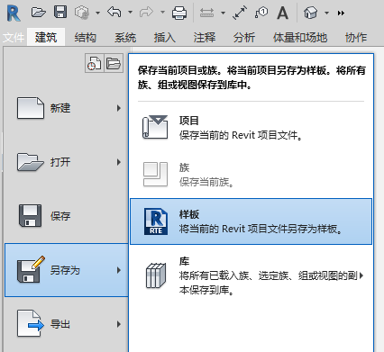Select the Text tool A icon

point(282,13)
